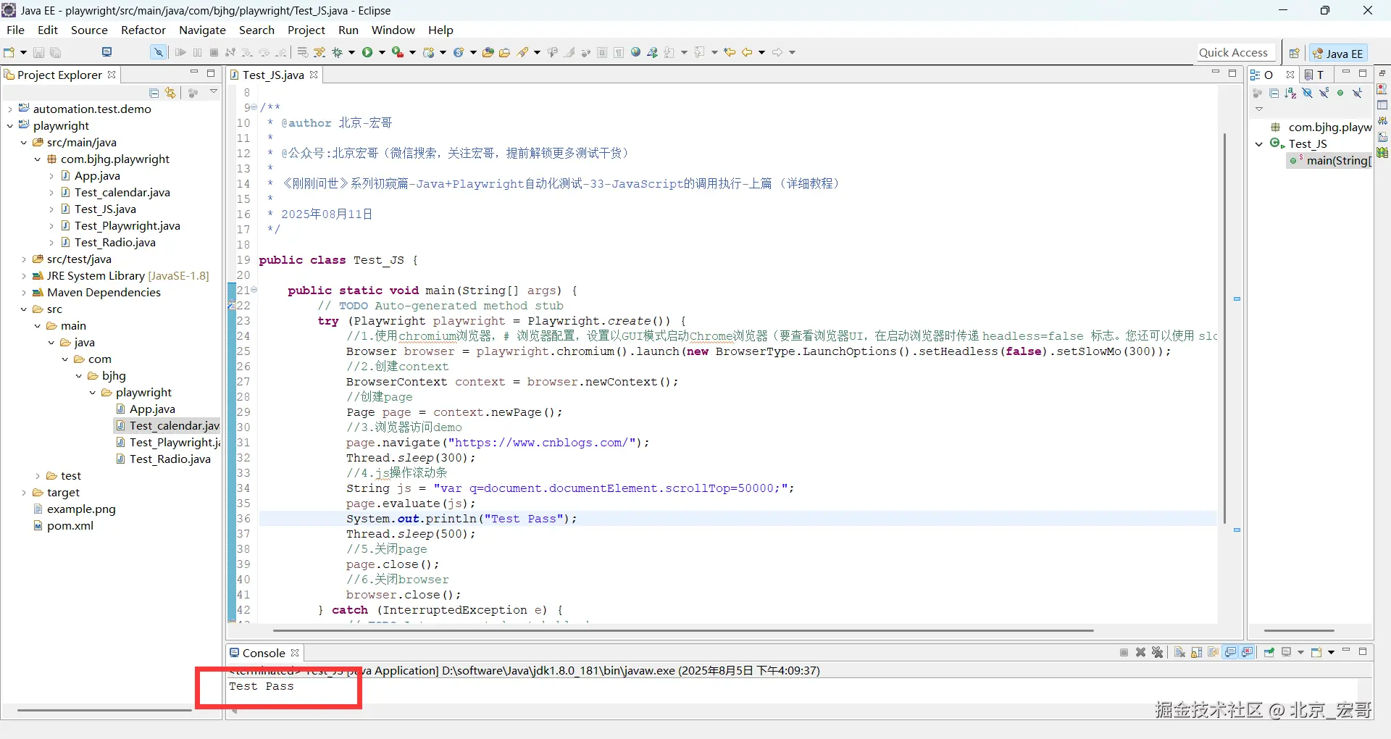Switch to Java EE perspective button

click(1338, 53)
